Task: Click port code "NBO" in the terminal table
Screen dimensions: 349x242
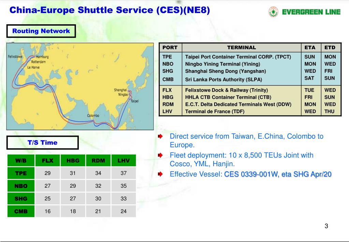Action: click(x=168, y=64)
